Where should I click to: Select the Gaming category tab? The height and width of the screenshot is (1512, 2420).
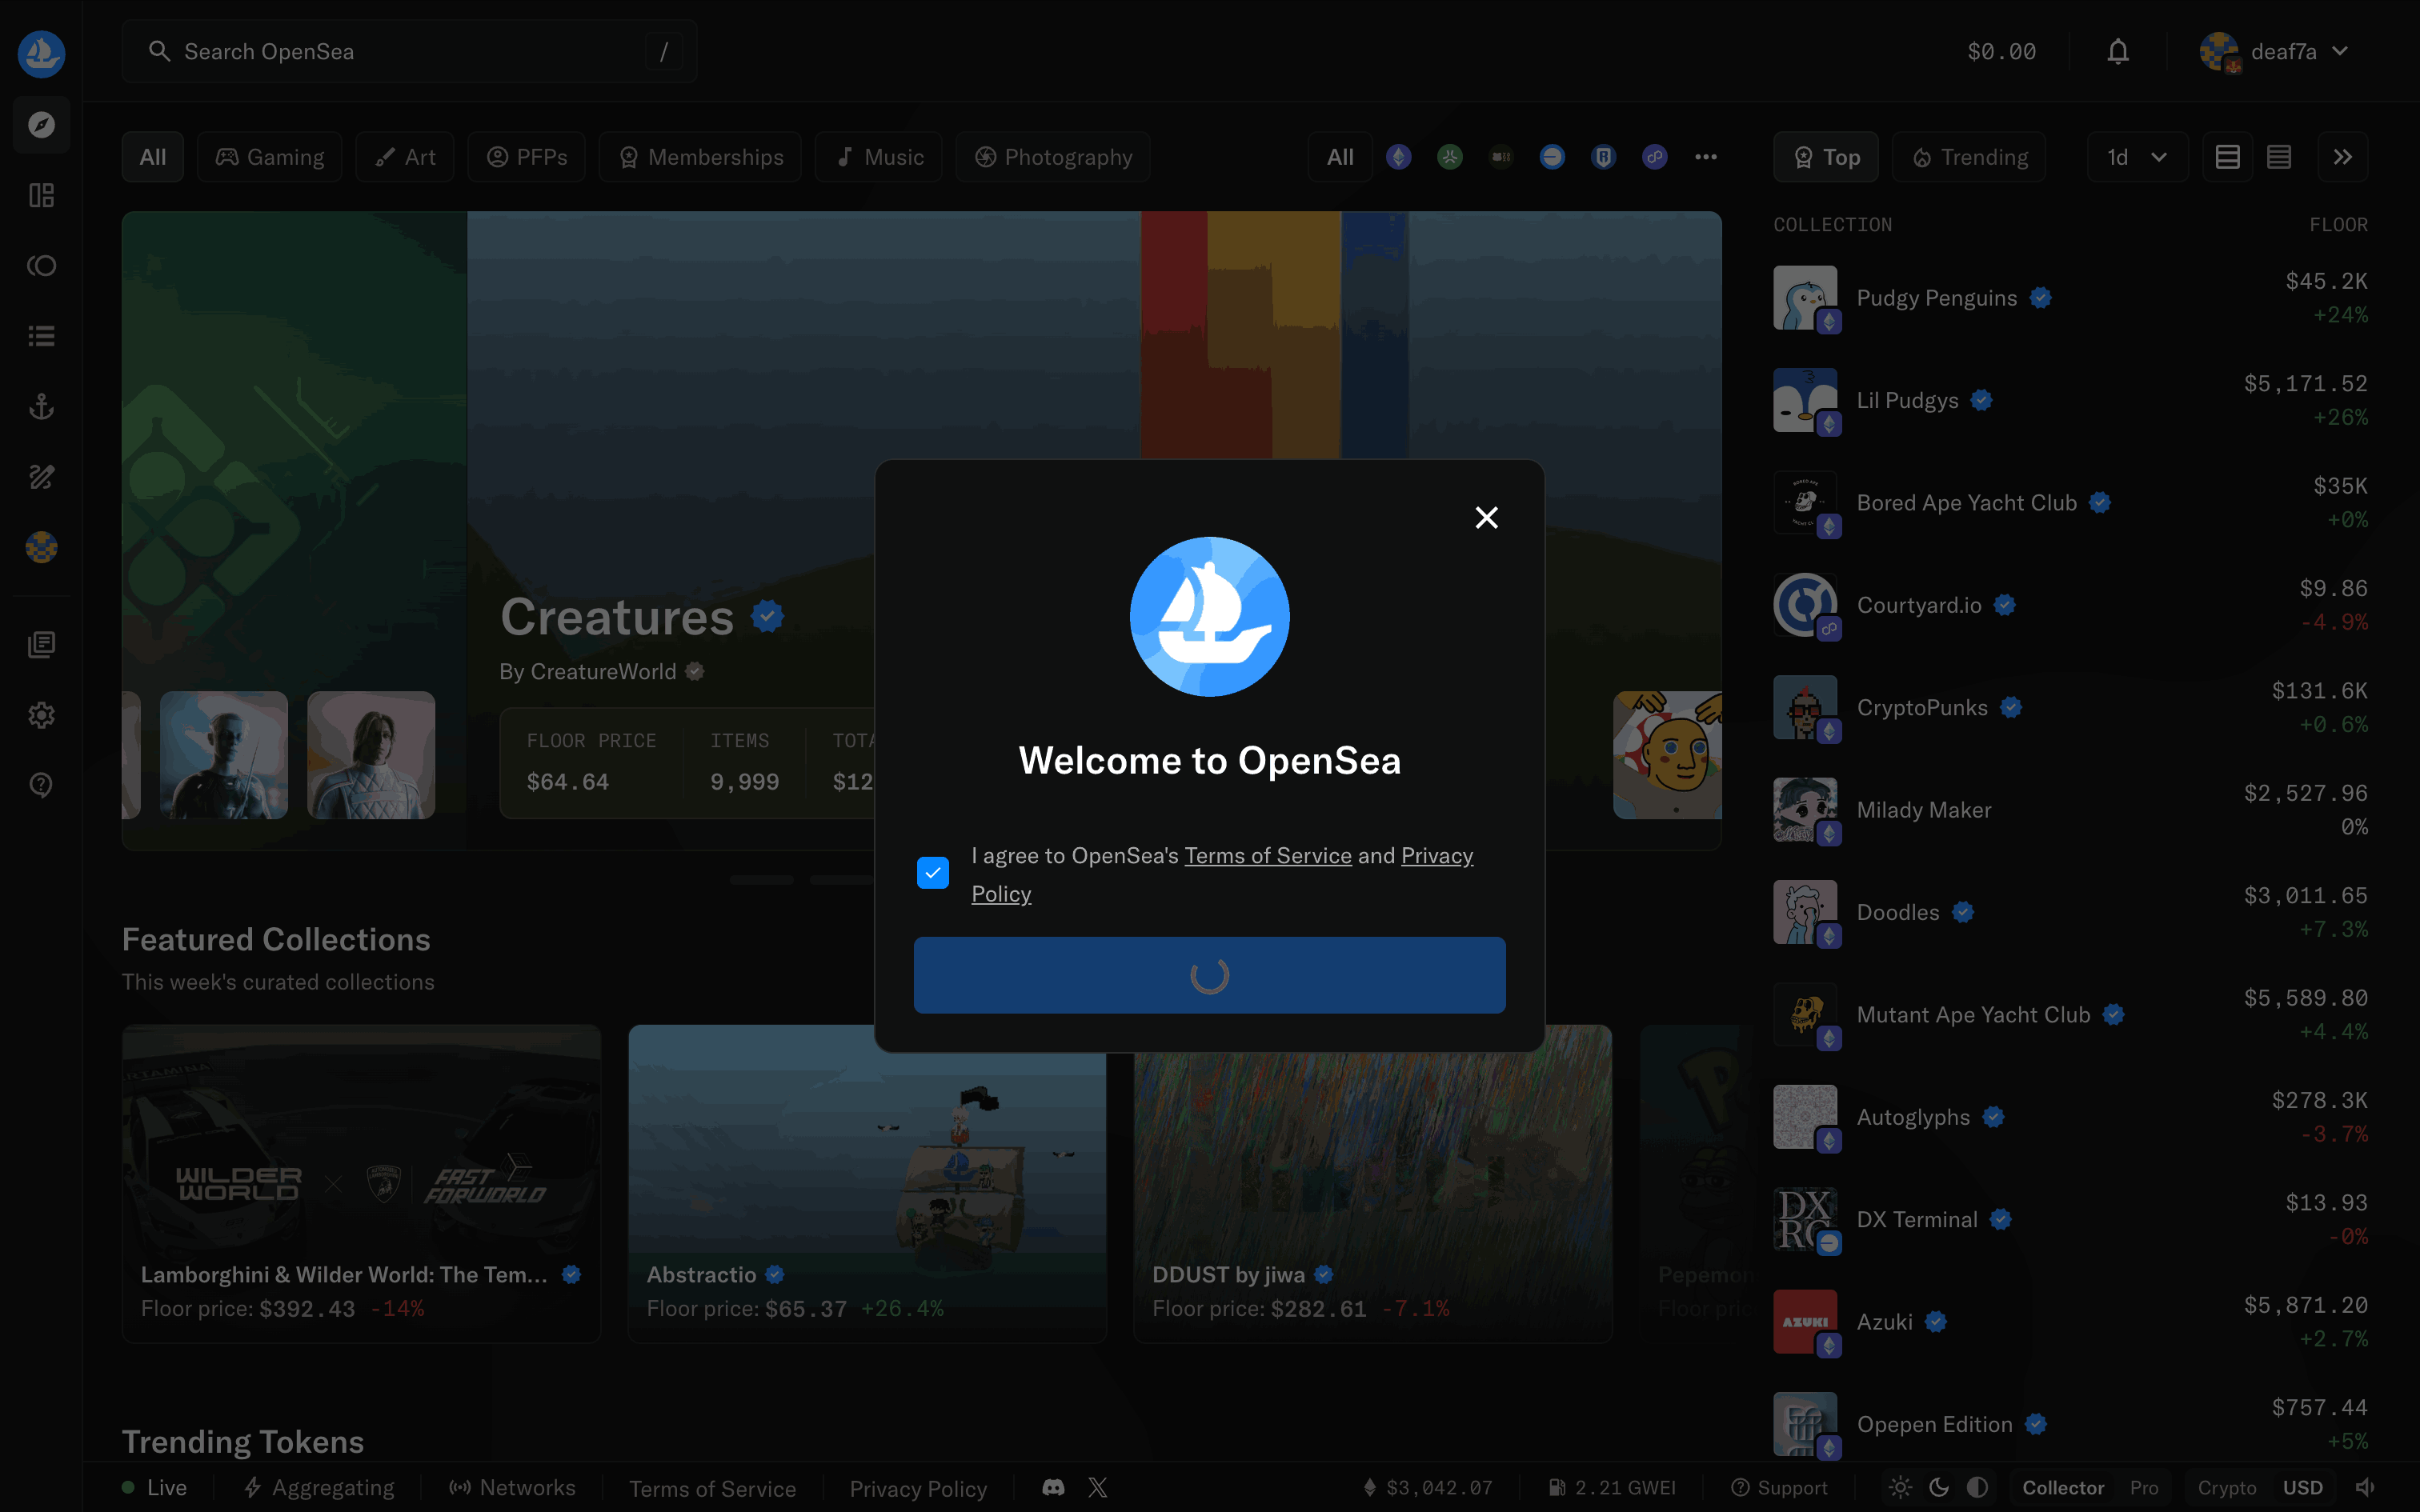click(270, 157)
